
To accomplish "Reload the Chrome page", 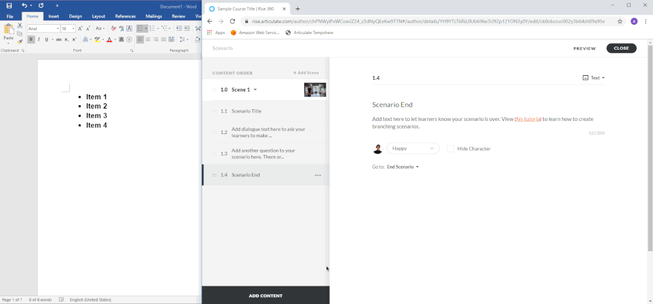I will pos(232,21).
